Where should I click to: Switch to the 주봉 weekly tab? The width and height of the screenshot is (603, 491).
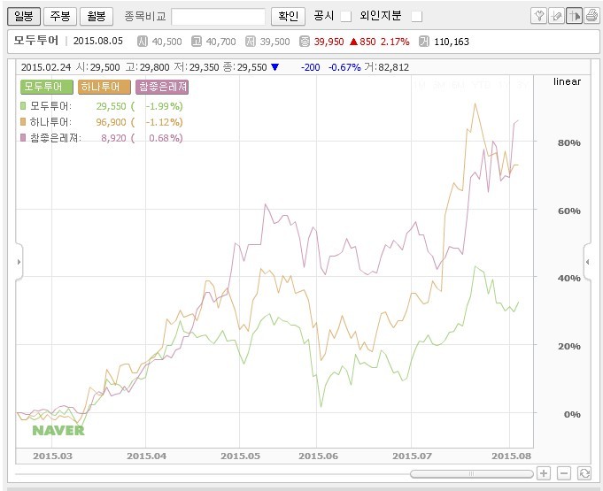pos(59,16)
